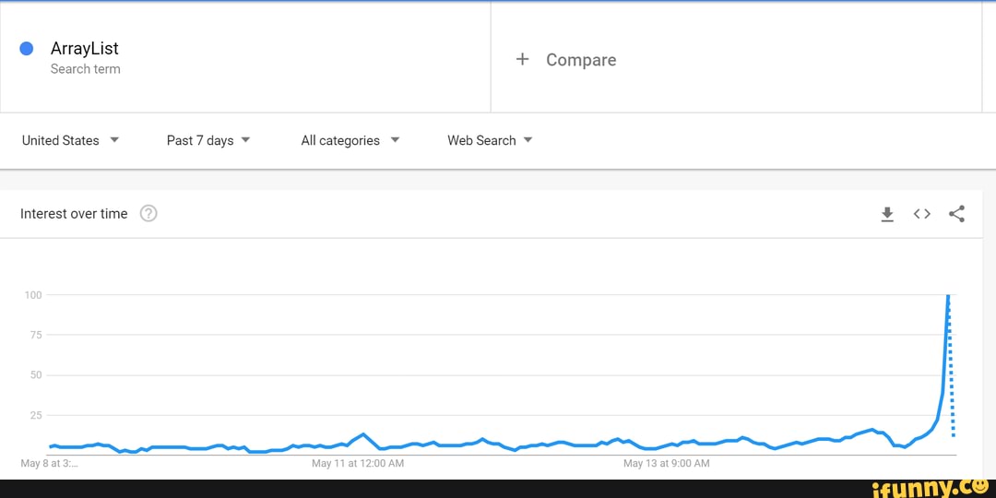The image size is (996, 498).
Task: Click the May 13 at 9:00 AM label
Action: [x=667, y=464]
